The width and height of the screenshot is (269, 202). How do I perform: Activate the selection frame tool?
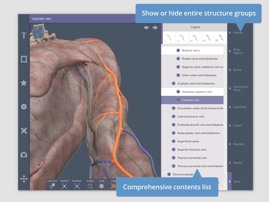(24, 59)
